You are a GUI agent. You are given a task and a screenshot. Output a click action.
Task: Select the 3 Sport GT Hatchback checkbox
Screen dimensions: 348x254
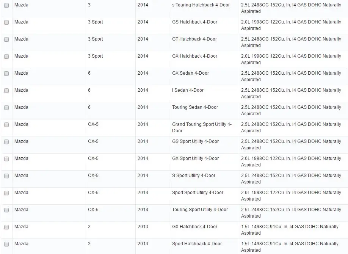click(6, 39)
